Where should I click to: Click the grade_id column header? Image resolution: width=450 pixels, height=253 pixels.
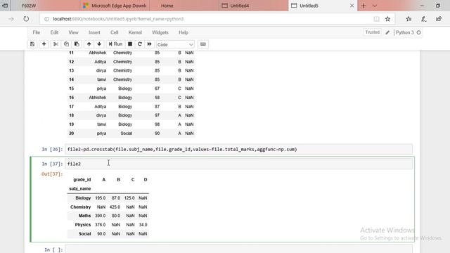tap(82, 180)
